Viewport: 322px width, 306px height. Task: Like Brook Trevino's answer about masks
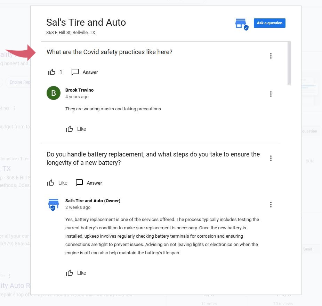click(x=76, y=129)
